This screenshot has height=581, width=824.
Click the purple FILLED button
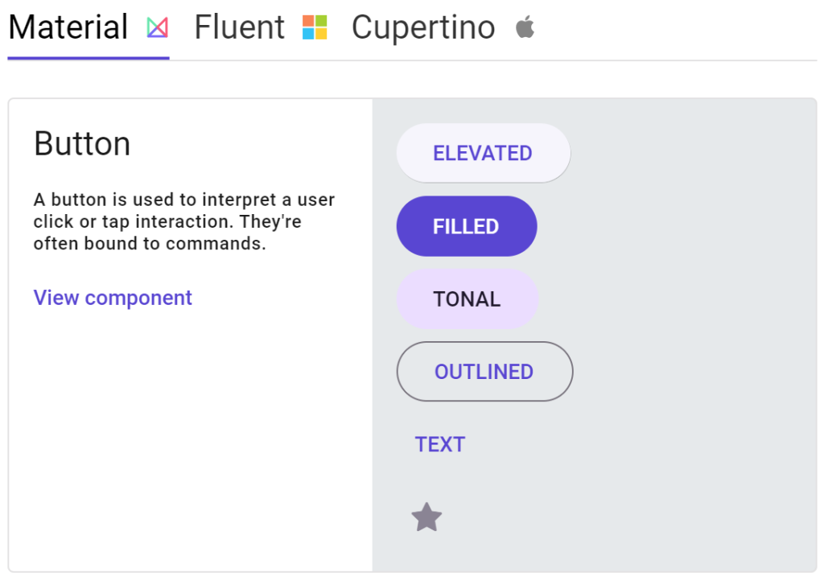tap(467, 226)
